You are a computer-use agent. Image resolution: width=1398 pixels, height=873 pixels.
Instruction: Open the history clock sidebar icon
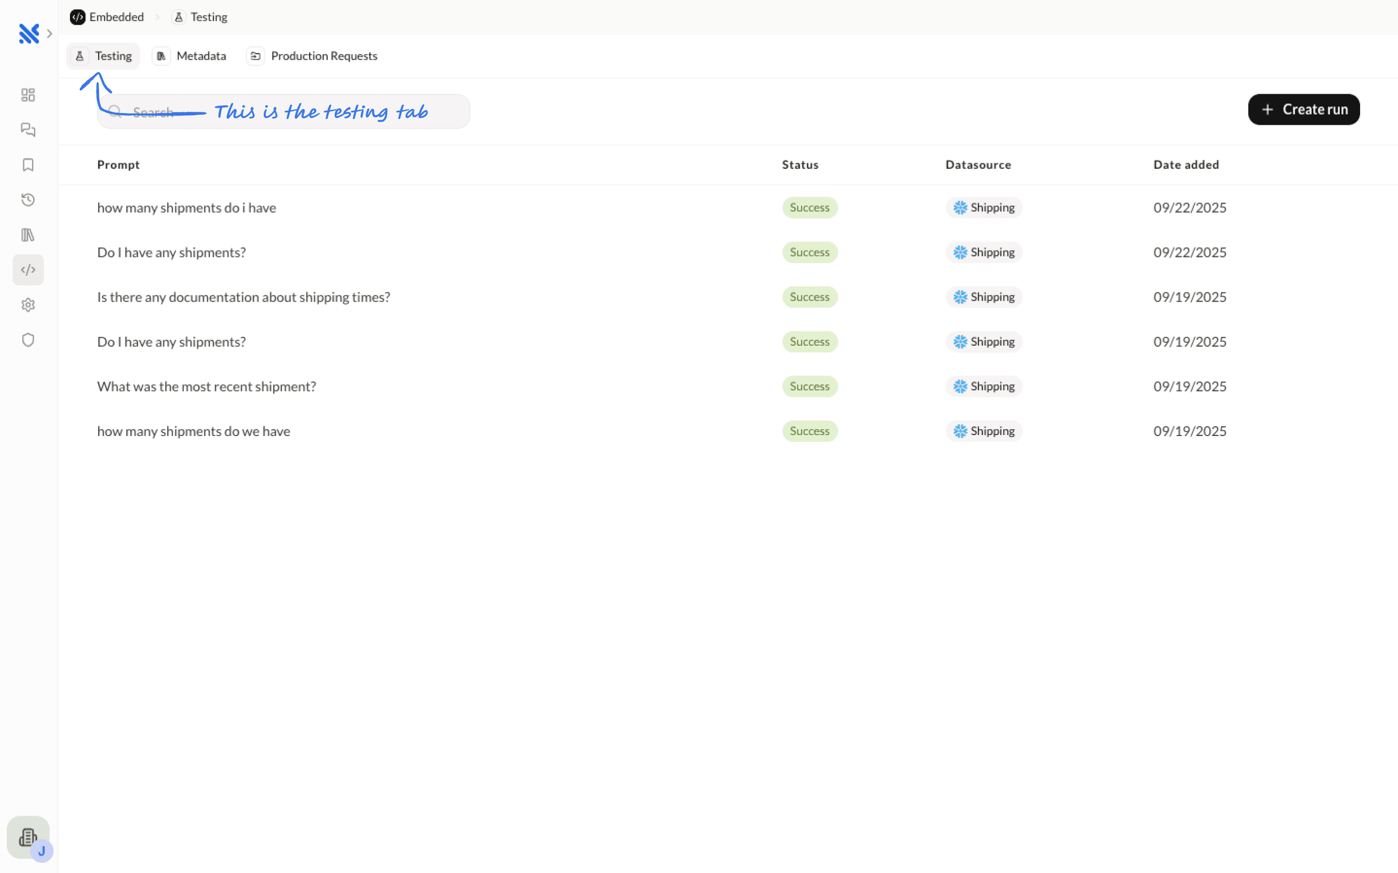pyautogui.click(x=28, y=200)
